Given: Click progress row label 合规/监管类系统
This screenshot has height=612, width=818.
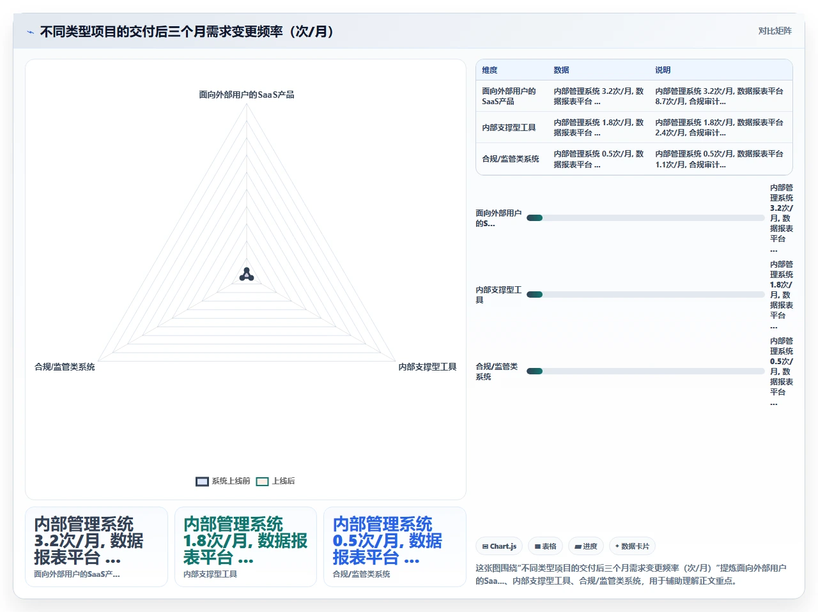Looking at the screenshot, I should [497, 372].
